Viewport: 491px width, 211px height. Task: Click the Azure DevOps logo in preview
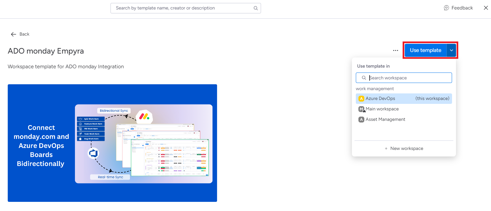pos(93,153)
